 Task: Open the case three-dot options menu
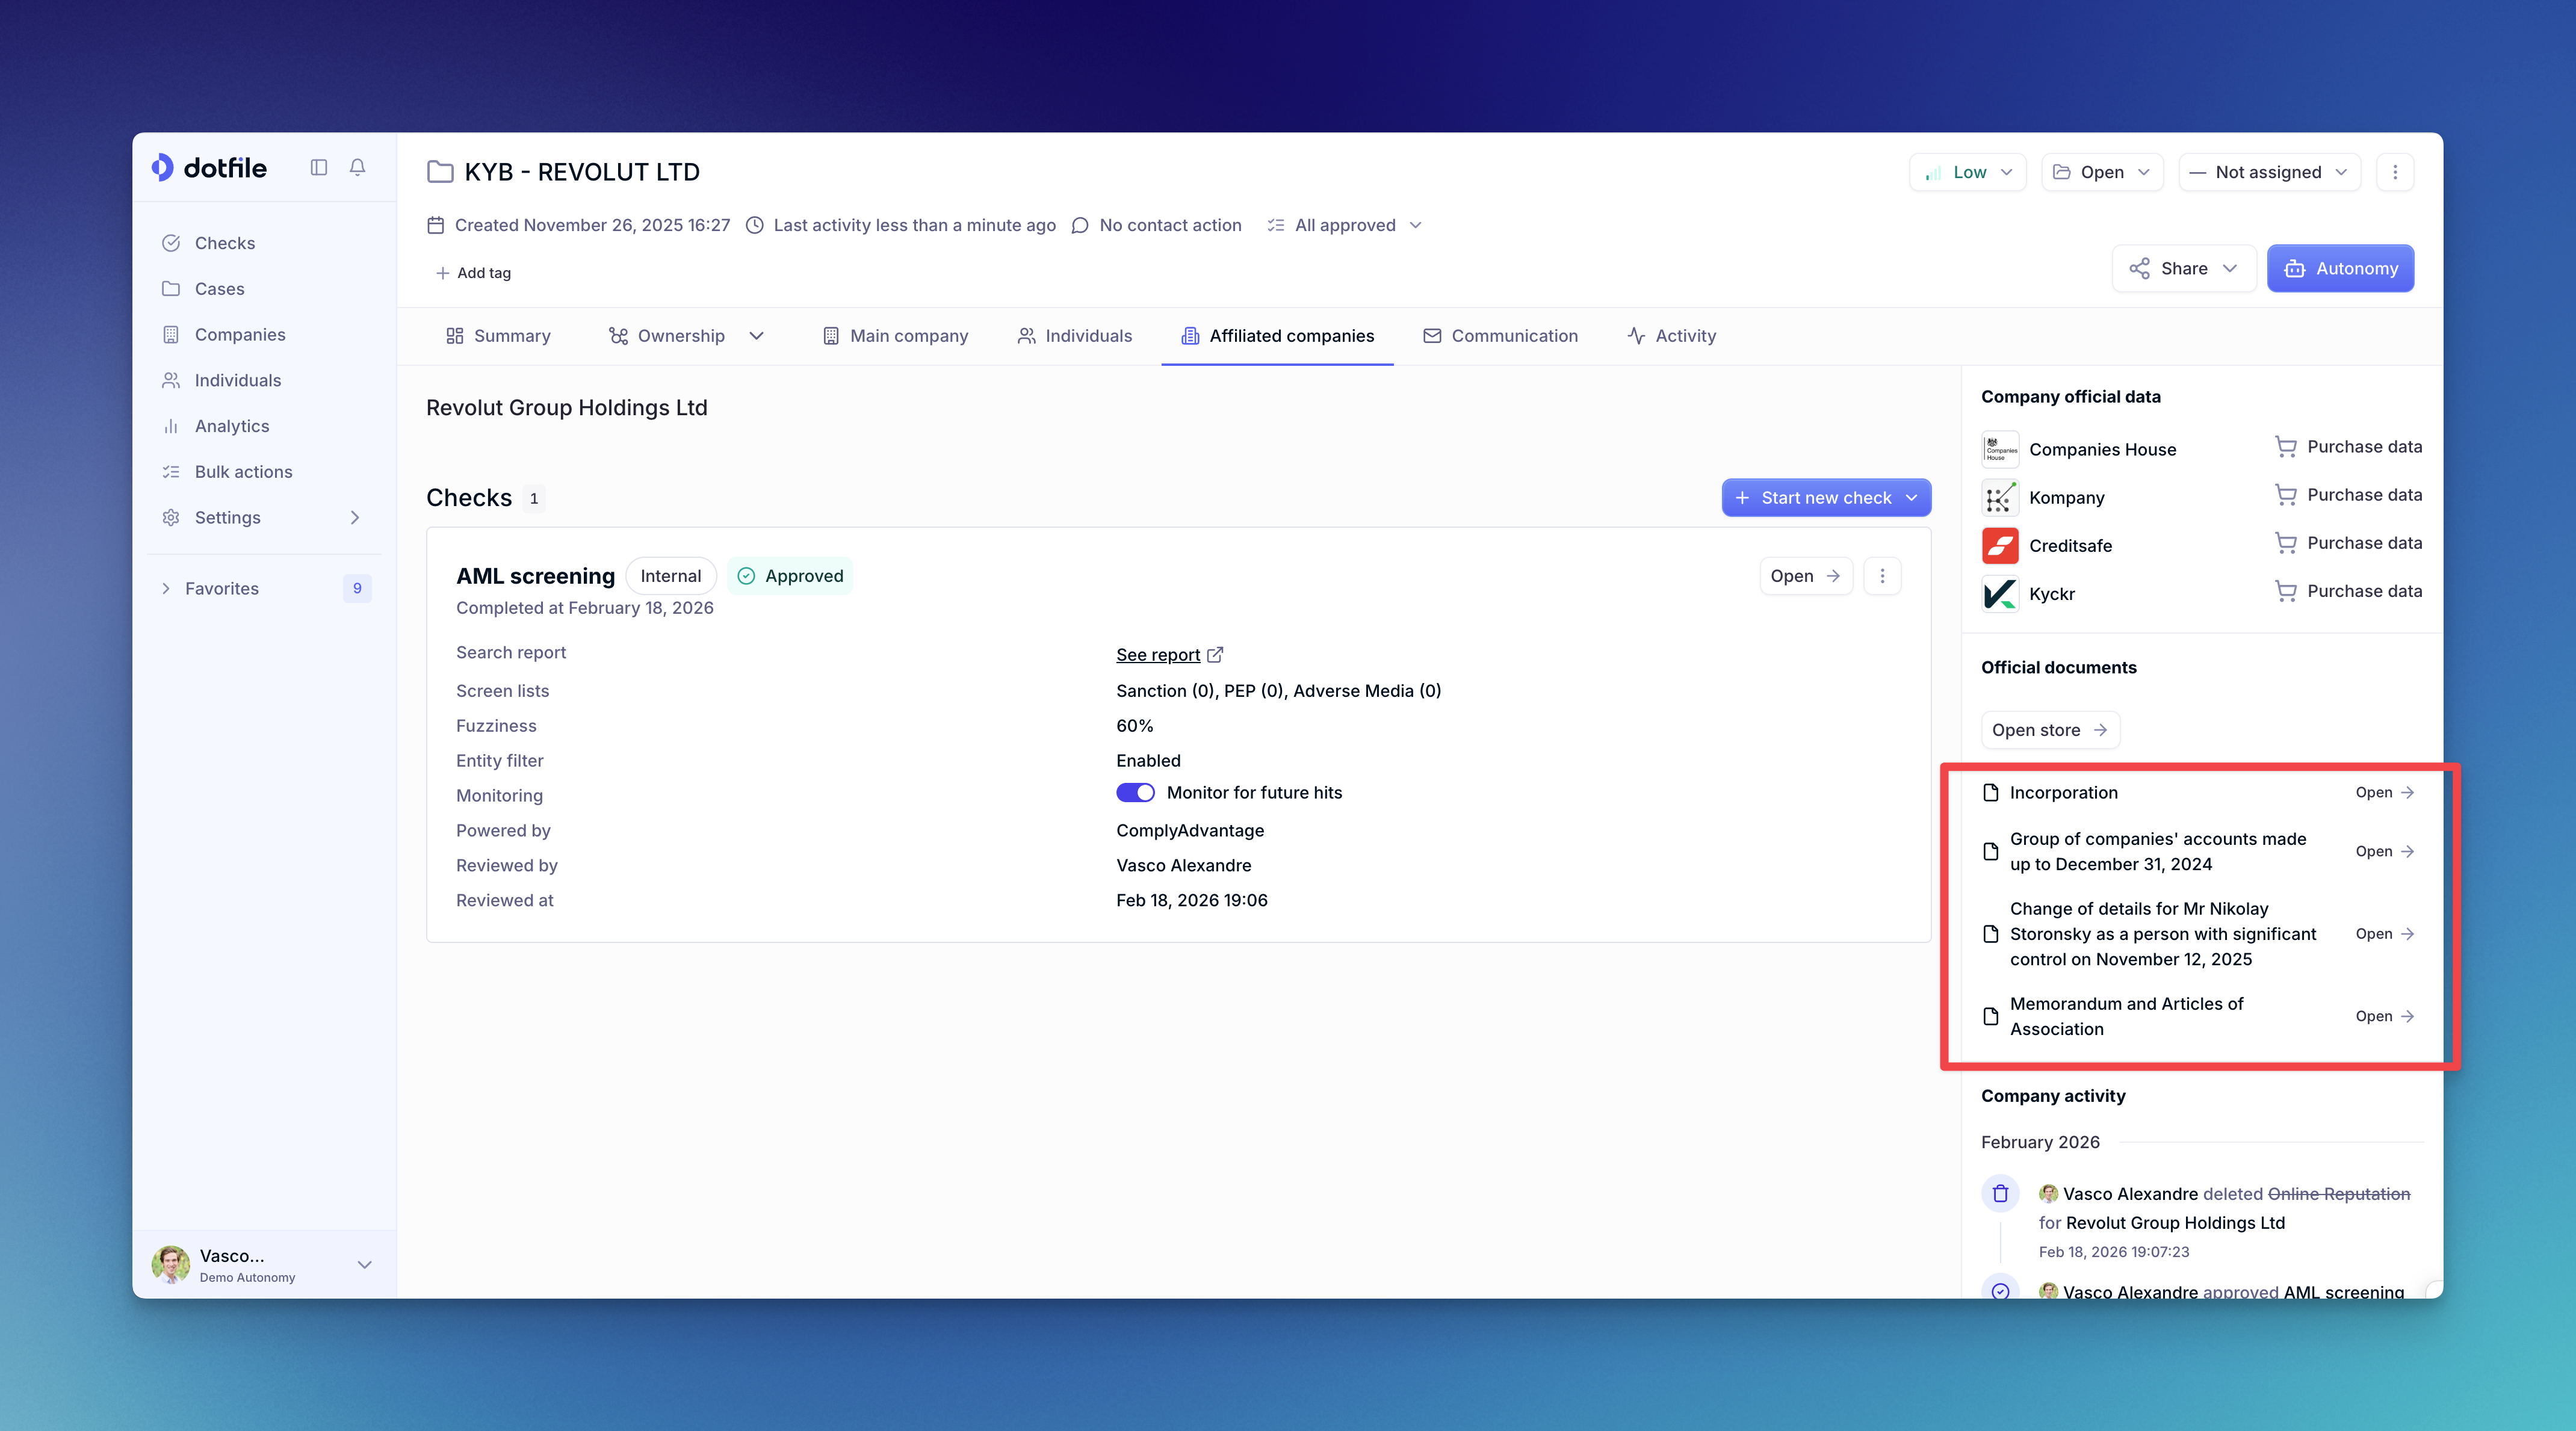pos(2394,172)
